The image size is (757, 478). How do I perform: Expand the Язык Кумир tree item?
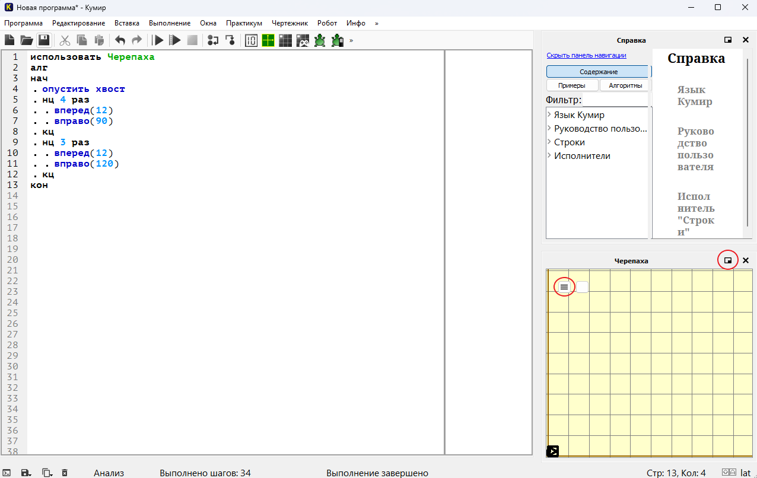(549, 114)
